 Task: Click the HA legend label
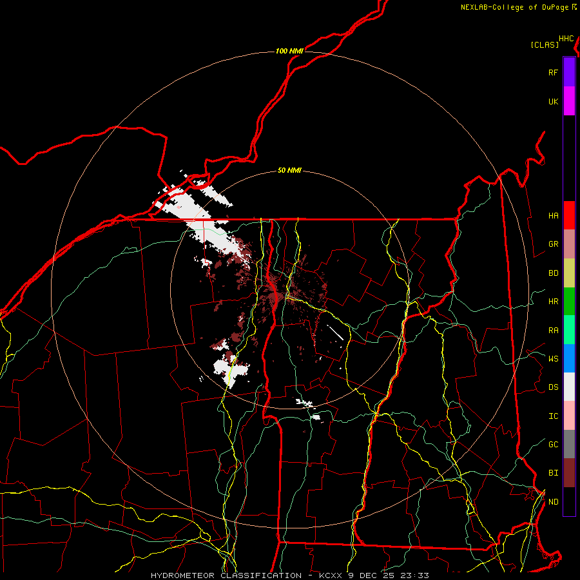tap(553, 215)
